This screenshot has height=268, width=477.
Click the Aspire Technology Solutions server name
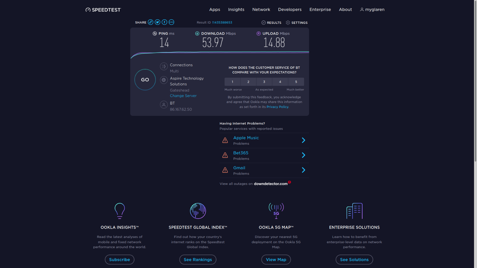coord(187,81)
